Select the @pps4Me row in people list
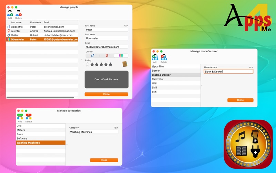Image resolution: width=276 pixels, height=173 pixels. tap(42, 27)
